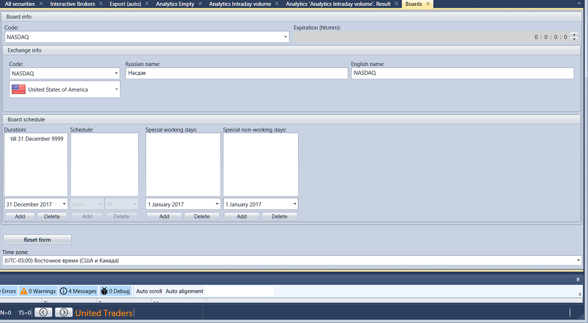Image resolution: width=588 pixels, height=323 pixels.
Task: Open the Analytics Empty tab
Action: [x=175, y=4]
